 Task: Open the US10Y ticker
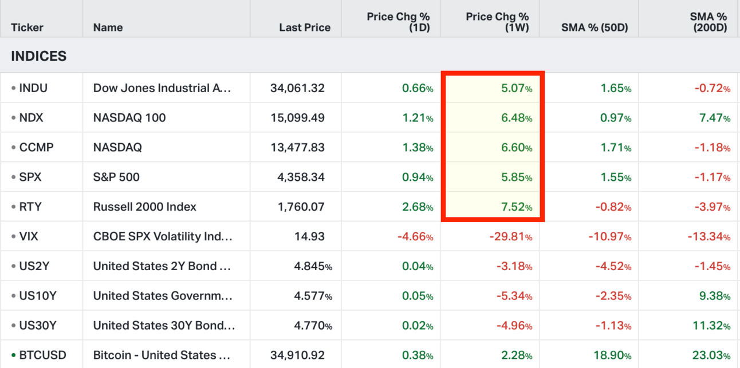click(x=37, y=296)
